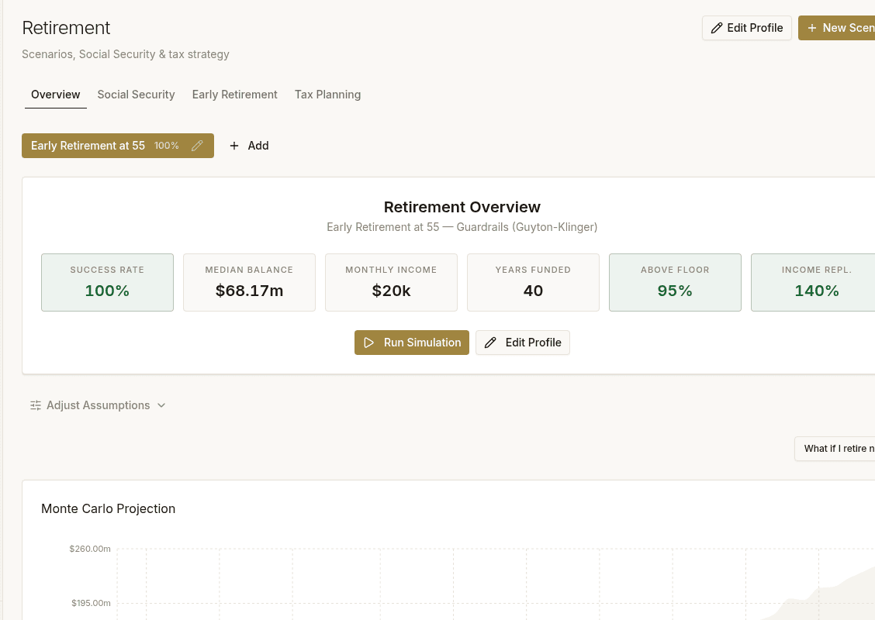Image resolution: width=875 pixels, height=620 pixels.
Task: Select the Monthly Income $20k card
Action: [391, 282]
